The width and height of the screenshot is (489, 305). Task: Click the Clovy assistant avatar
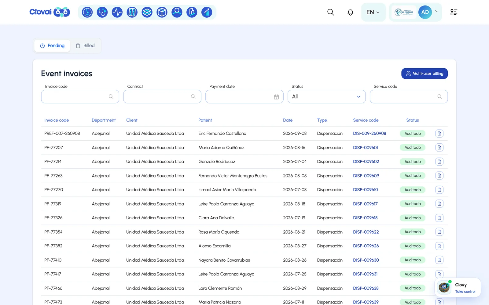[444, 287]
